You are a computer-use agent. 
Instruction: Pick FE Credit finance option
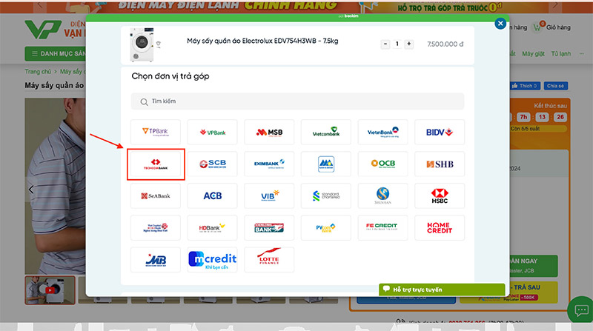[382, 228]
